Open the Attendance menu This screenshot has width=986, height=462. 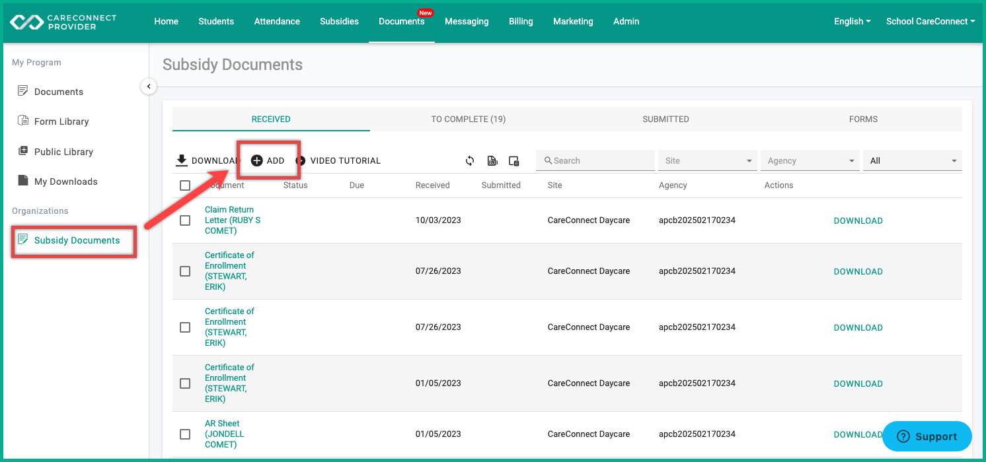click(x=277, y=21)
